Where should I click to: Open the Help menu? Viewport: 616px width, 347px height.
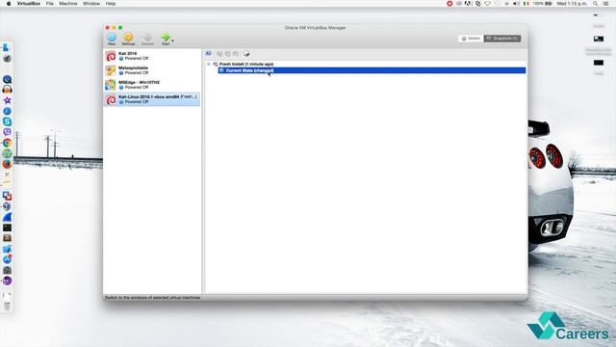click(x=111, y=4)
